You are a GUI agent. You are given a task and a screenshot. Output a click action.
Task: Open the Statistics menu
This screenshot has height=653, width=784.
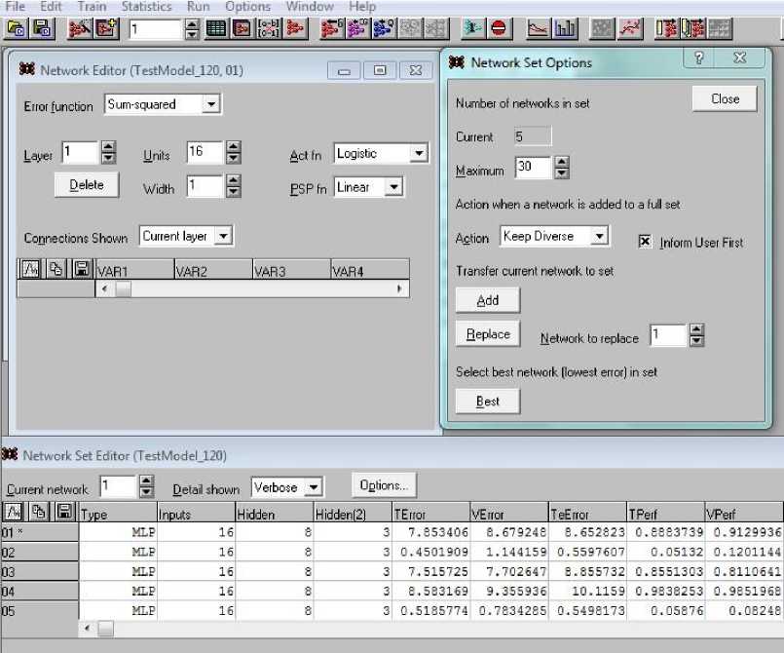click(146, 7)
